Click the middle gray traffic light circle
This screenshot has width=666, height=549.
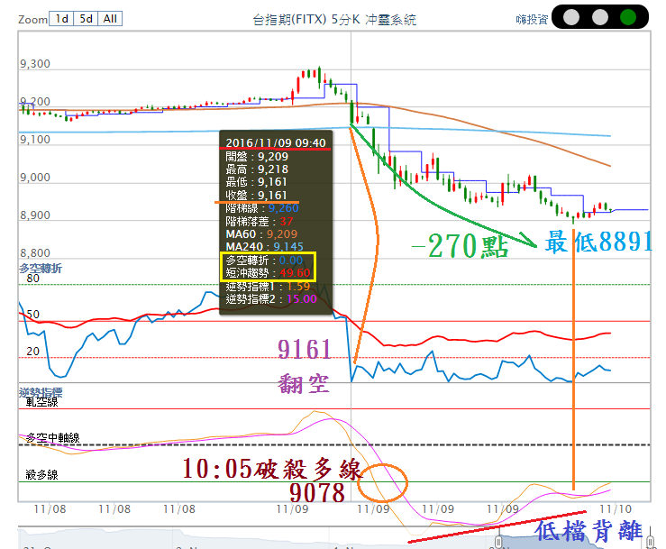[x=599, y=17]
